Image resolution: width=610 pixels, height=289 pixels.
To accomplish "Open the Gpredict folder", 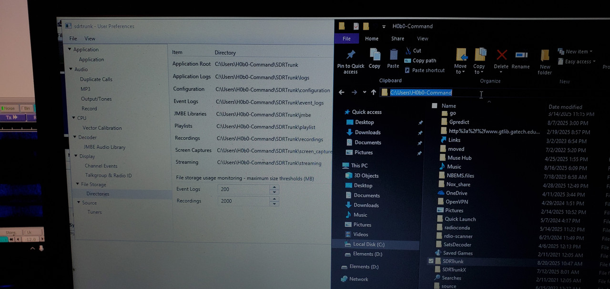I will pos(459,122).
